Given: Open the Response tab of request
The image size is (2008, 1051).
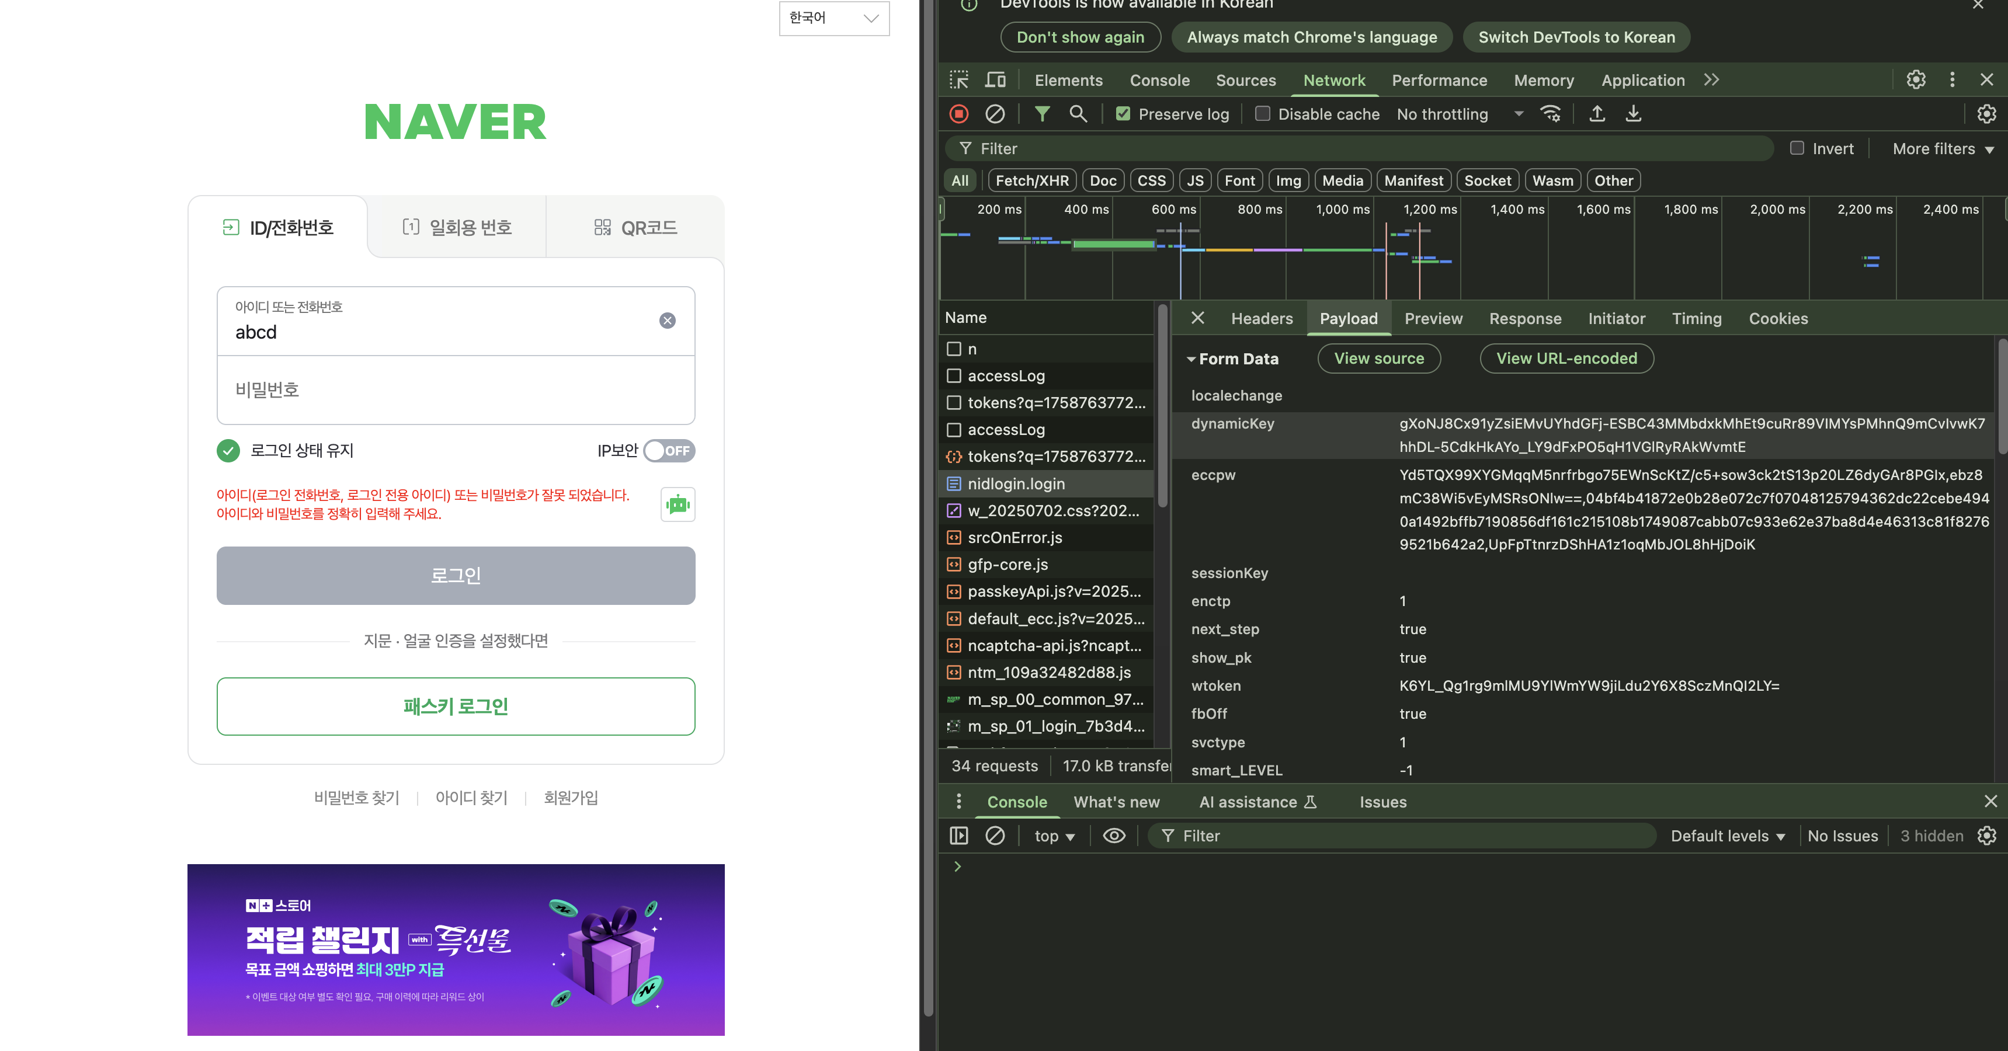Looking at the screenshot, I should [1525, 319].
